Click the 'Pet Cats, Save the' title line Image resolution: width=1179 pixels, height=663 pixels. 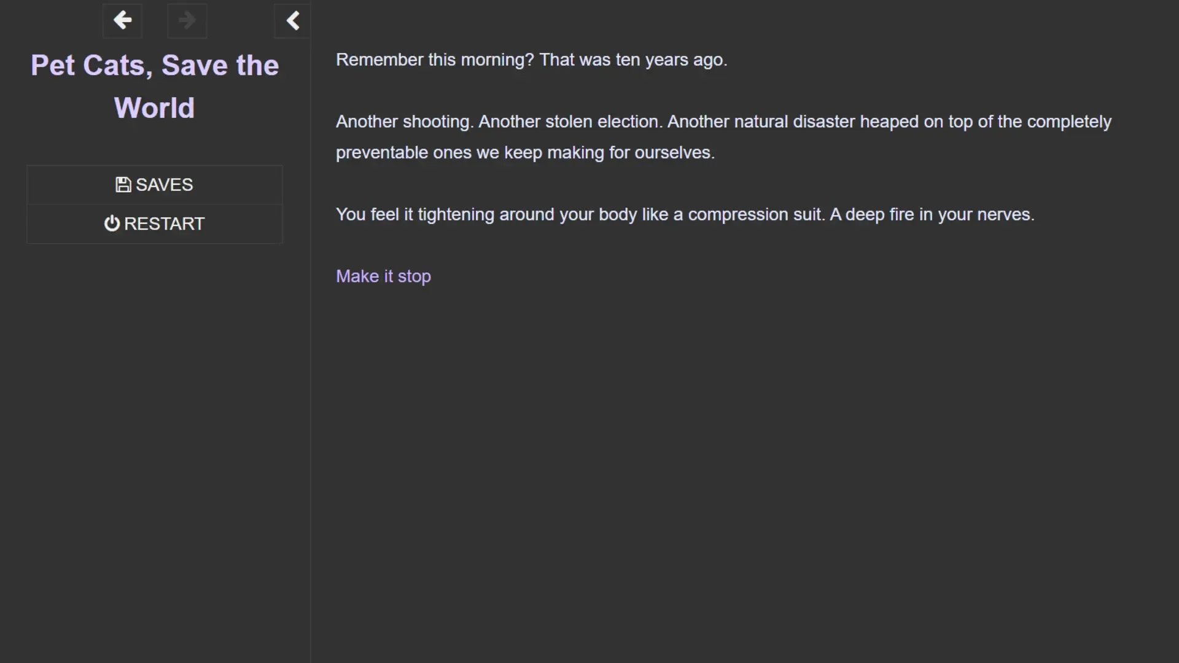pyautogui.click(x=155, y=65)
